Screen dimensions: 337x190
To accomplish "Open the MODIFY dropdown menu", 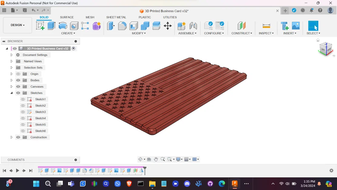I will click(139, 33).
